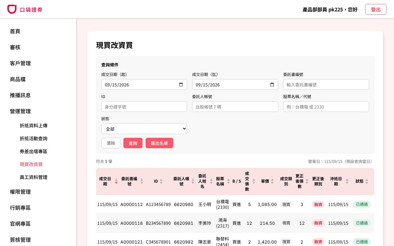
Task: Focus the 股票名稱／代號 input field
Action: tap(326, 107)
